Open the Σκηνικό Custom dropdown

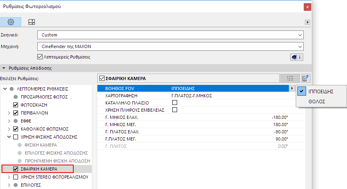pos(170,35)
